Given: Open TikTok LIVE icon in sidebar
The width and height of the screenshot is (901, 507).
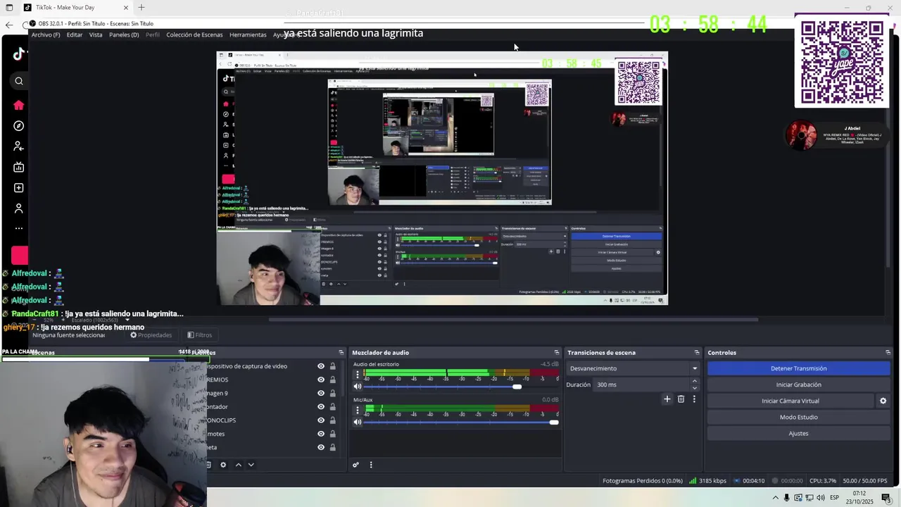Looking at the screenshot, I should [x=19, y=167].
